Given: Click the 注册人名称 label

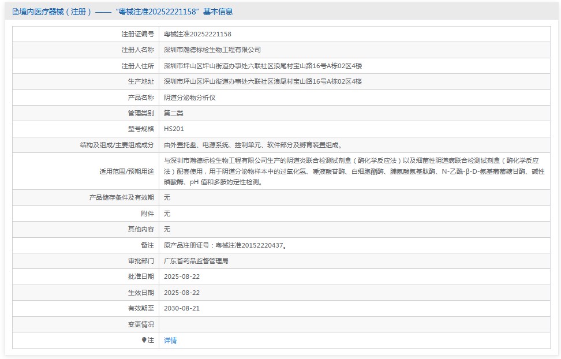Looking at the screenshot, I should click(138, 50).
